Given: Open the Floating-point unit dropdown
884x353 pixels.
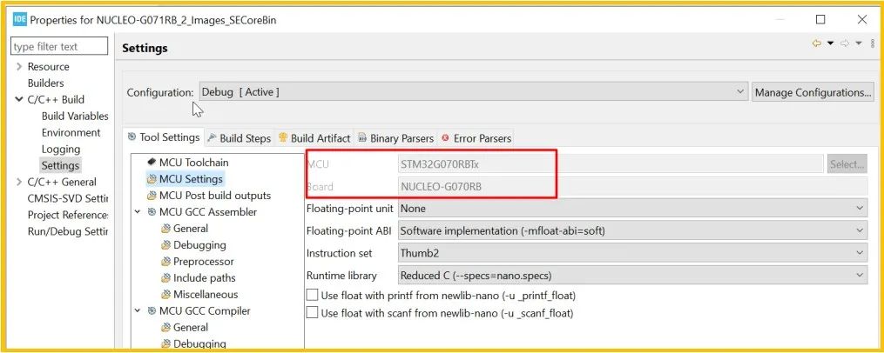Looking at the screenshot, I should (632, 209).
